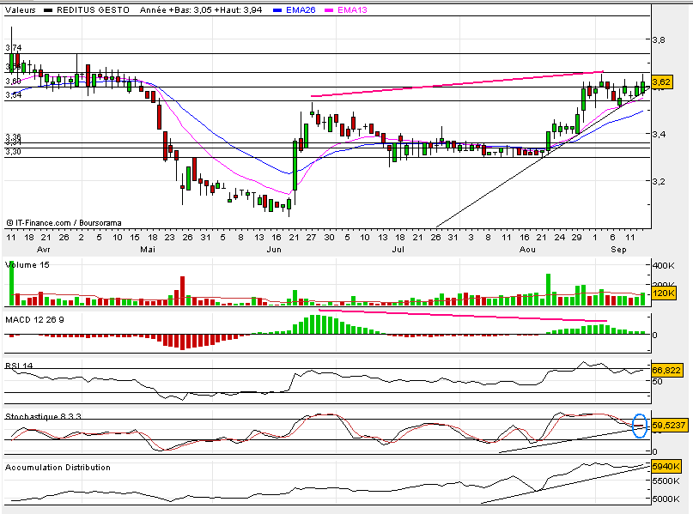
Task: Click the Avr month label on axis
Action: pyautogui.click(x=43, y=249)
